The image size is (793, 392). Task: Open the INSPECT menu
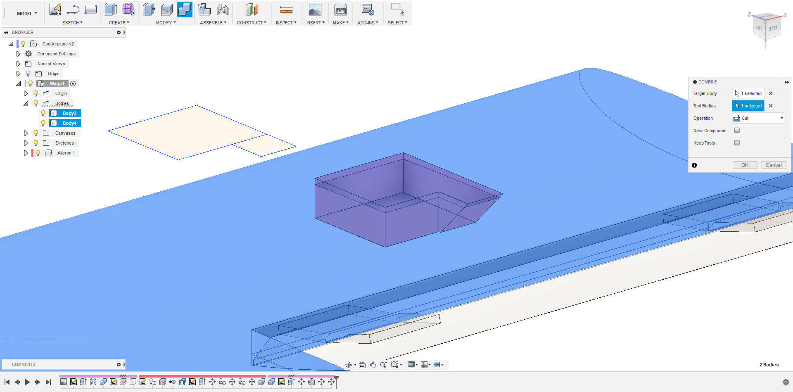coord(286,23)
